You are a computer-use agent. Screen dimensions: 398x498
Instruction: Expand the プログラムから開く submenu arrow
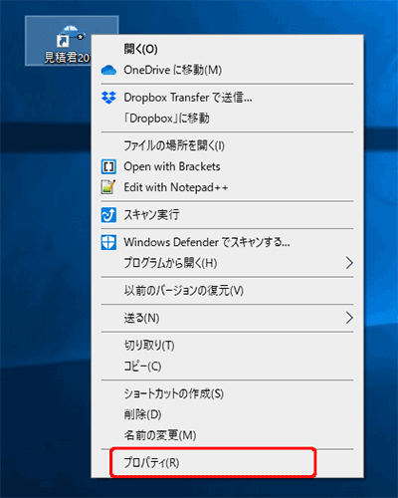(349, 263)
